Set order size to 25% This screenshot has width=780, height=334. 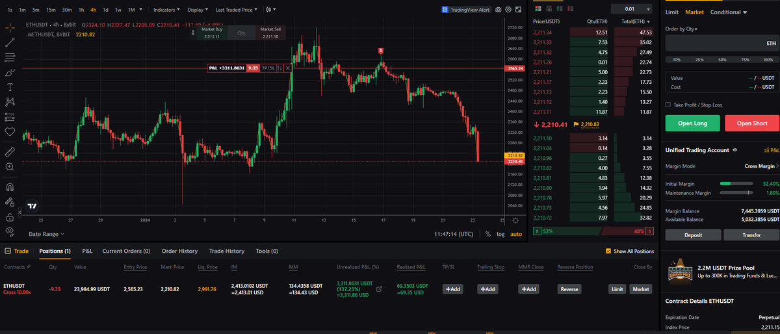699,59
